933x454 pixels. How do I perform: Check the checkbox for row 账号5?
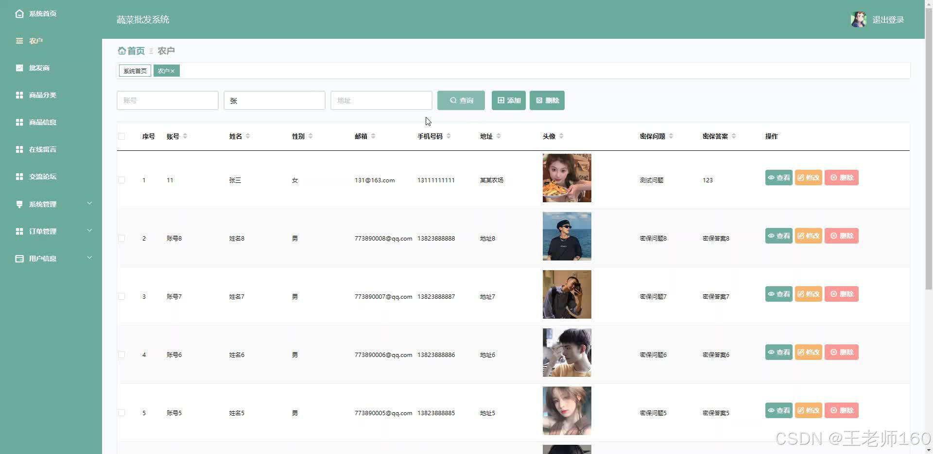pyautogui.click(x=121, y=413)
